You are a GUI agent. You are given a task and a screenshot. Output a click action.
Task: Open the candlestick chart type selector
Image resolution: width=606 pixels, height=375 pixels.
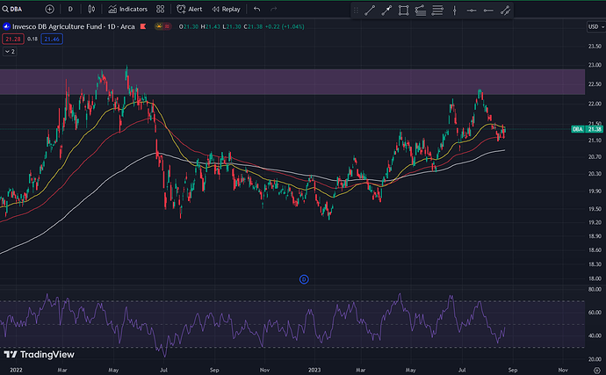[92, 9]
